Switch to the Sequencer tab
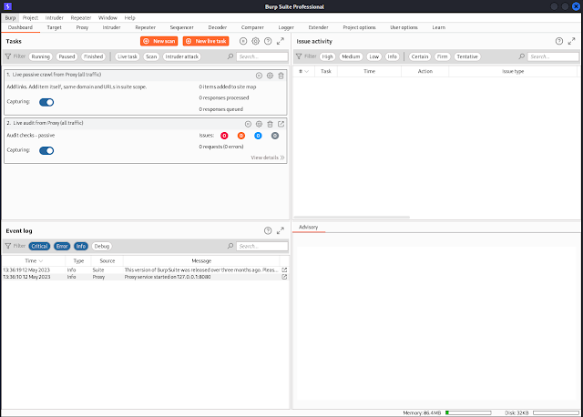 (182, 27)
